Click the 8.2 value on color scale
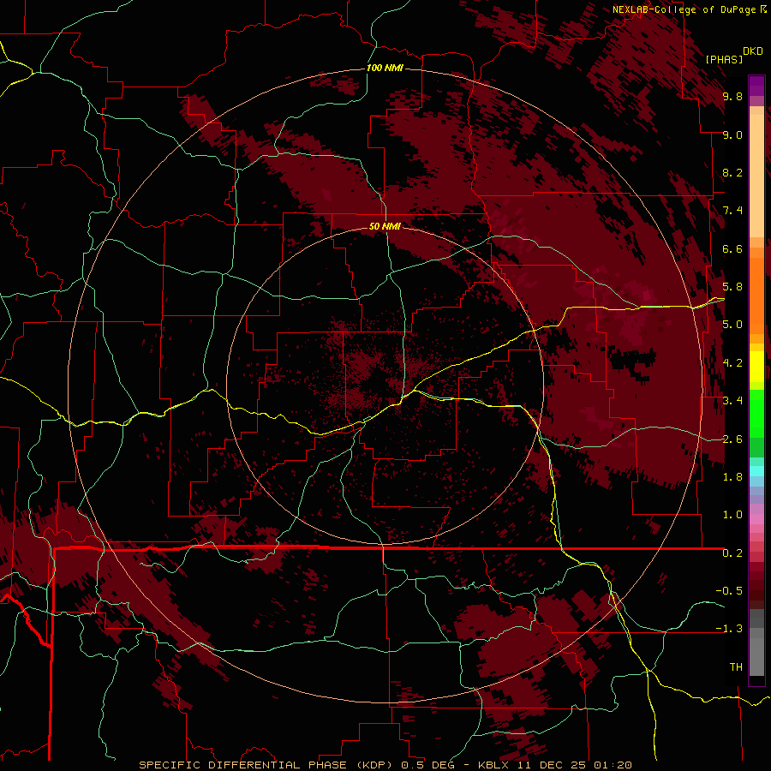This screenshot has height=771, width=771. [732, 172]
